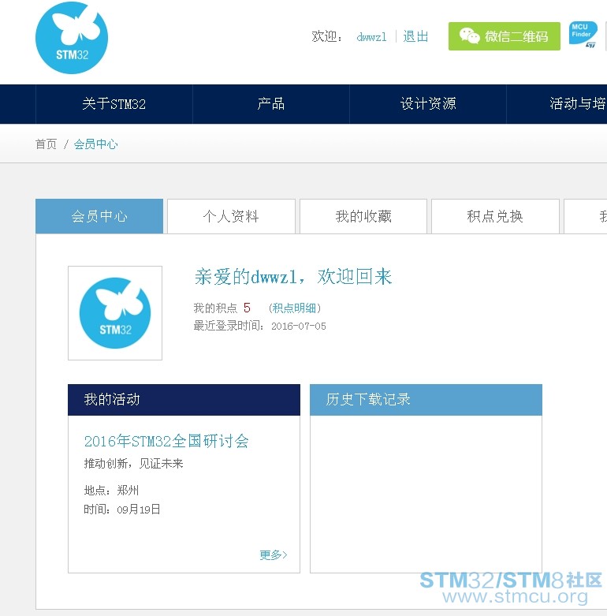The width and height of the screenshot is (607, 616).
Task: Click points value 5
Action: pos(247,308)
